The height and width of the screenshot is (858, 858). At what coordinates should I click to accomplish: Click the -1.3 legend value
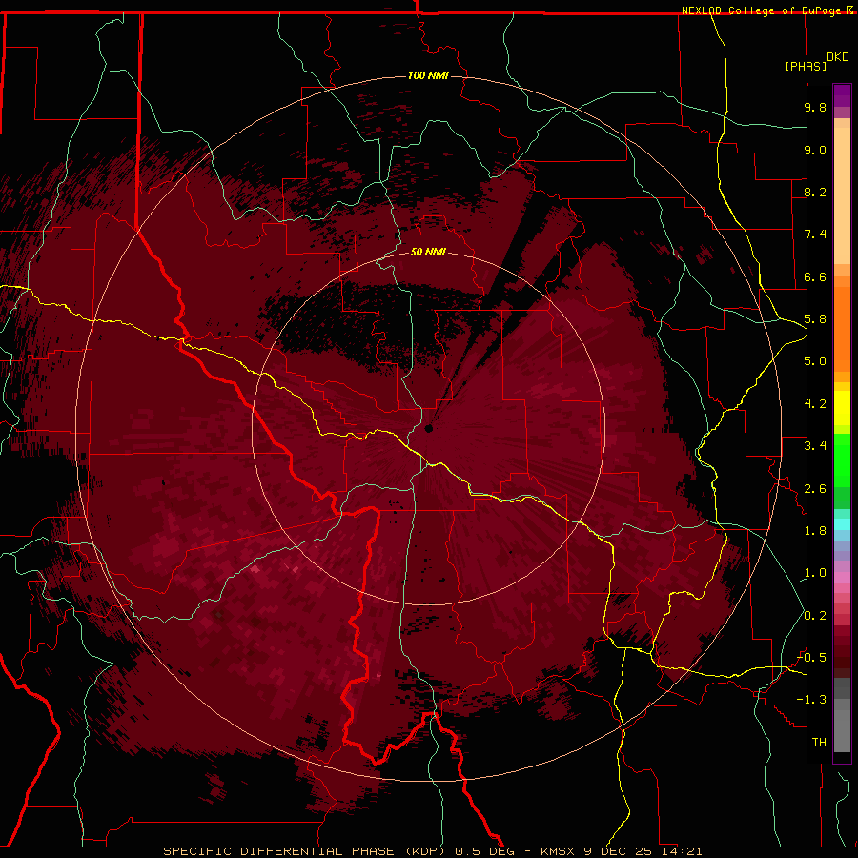click(x=811, y=700)
